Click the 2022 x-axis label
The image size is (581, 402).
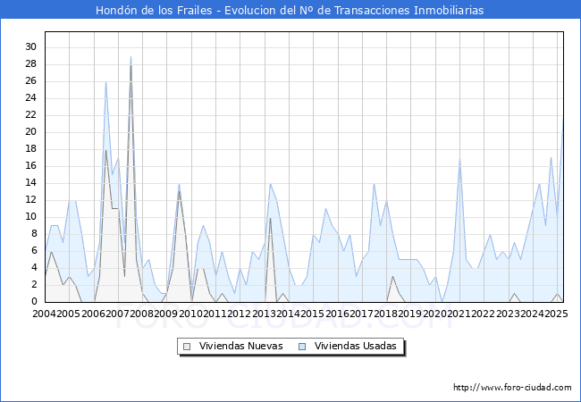484,314
